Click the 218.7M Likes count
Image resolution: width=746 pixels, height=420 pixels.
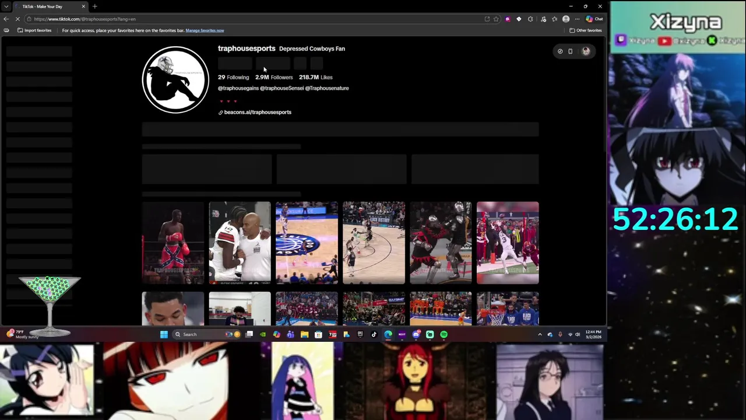pyautogui.click(x=315, y=77)
